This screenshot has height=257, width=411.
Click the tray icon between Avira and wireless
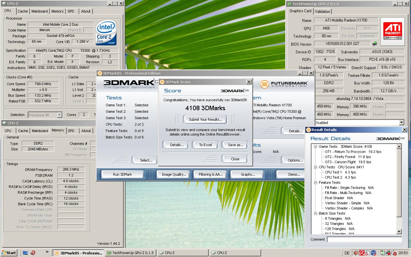coord(367,253)
